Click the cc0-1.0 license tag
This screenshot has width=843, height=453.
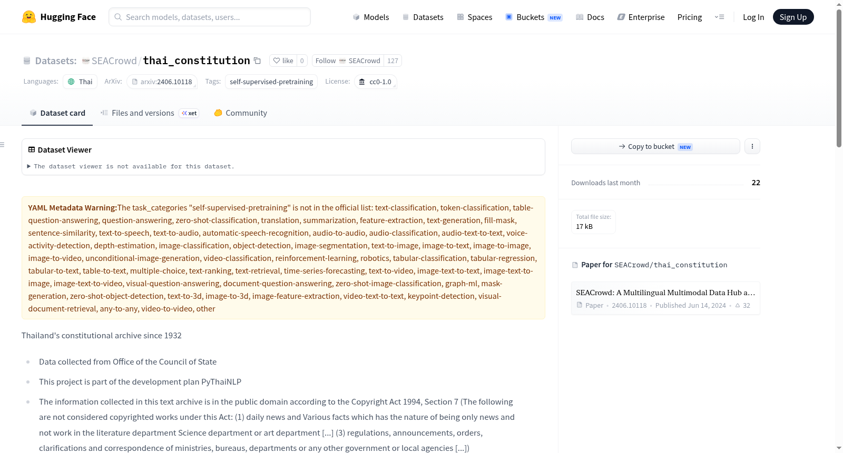(375, 82)
